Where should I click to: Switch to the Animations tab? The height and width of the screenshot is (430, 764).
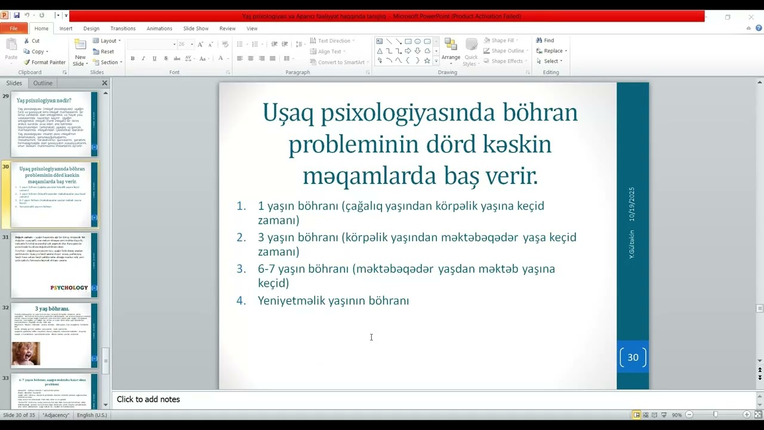159,28
